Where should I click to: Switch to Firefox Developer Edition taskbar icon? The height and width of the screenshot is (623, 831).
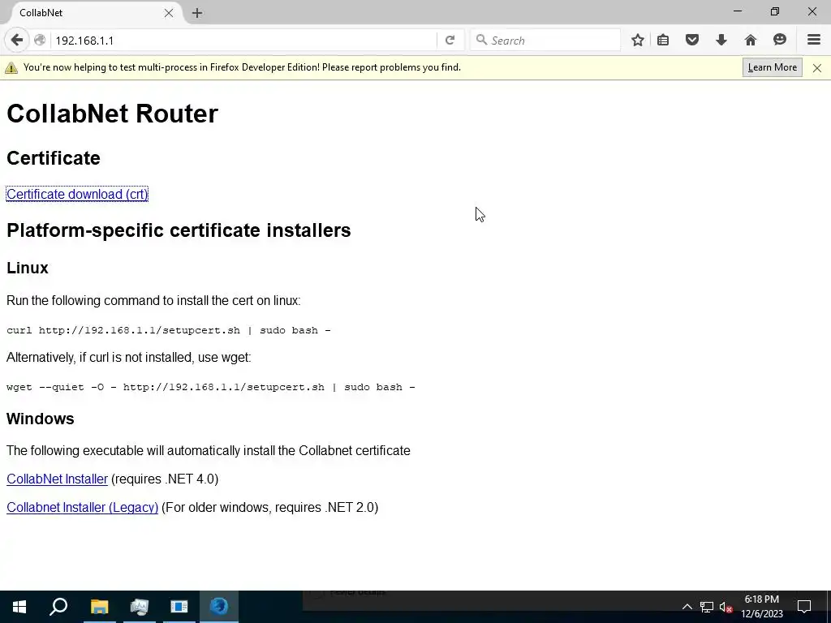pyautogui.click(x=219, y=607)
